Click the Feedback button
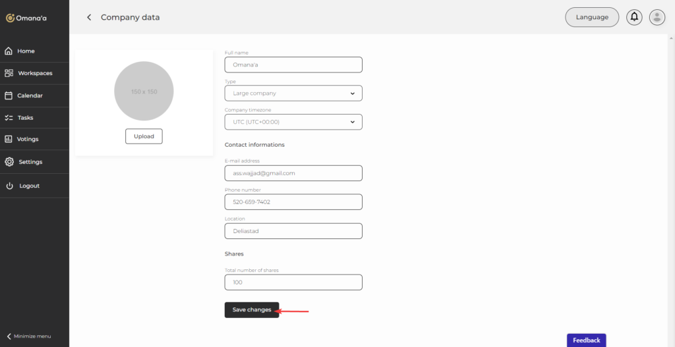The width and height of the screenshot is (675, 347). (x=586, y=340)
